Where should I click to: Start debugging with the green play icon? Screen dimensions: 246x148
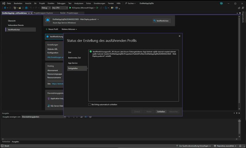click(70, 8)
